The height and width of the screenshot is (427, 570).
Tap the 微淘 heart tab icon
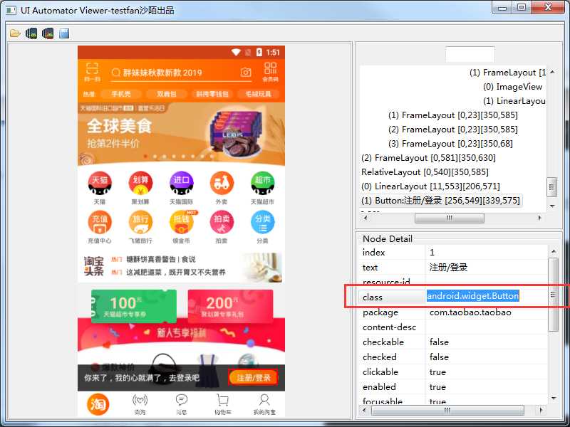(x=140, y=401)
